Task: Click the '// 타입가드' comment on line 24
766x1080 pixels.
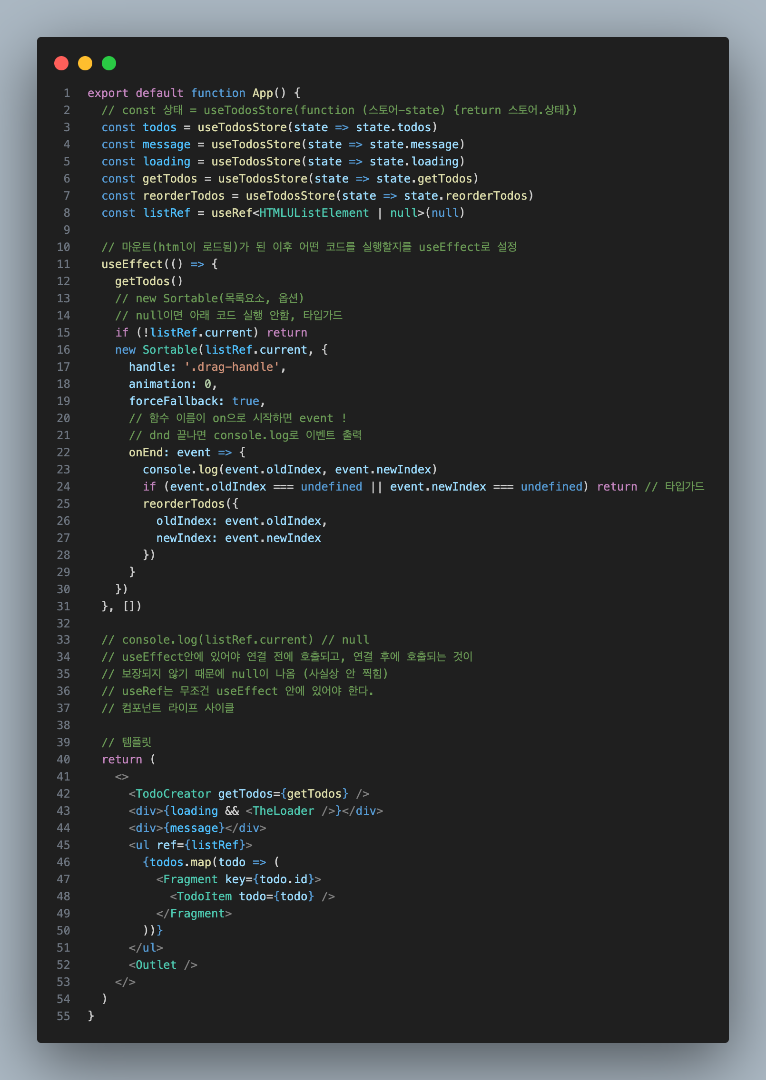Action: tap(675, 487)
